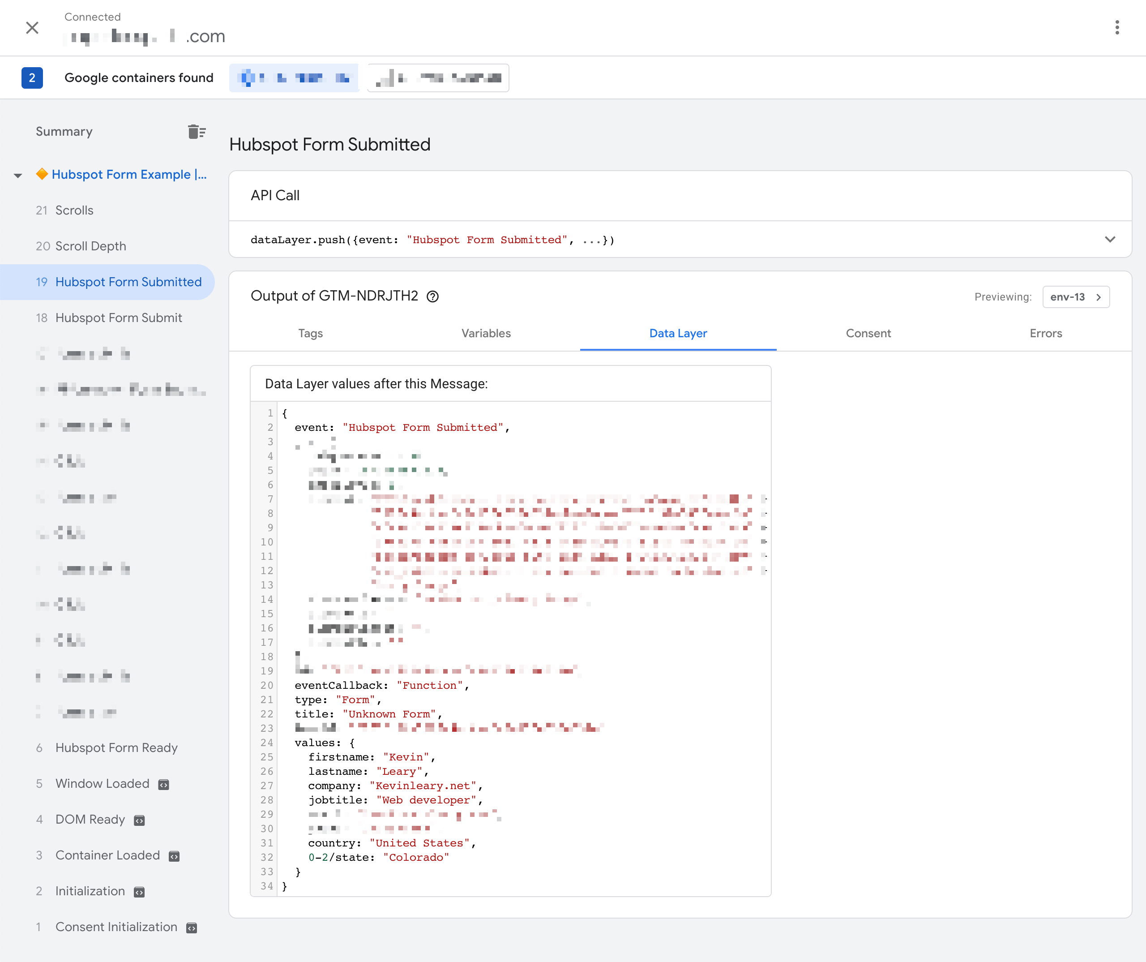The height and width of the screenshot is (962, 1146).
Task: Clear events with the trash icon
Action: pyautogui.click(x=196, y=131)
